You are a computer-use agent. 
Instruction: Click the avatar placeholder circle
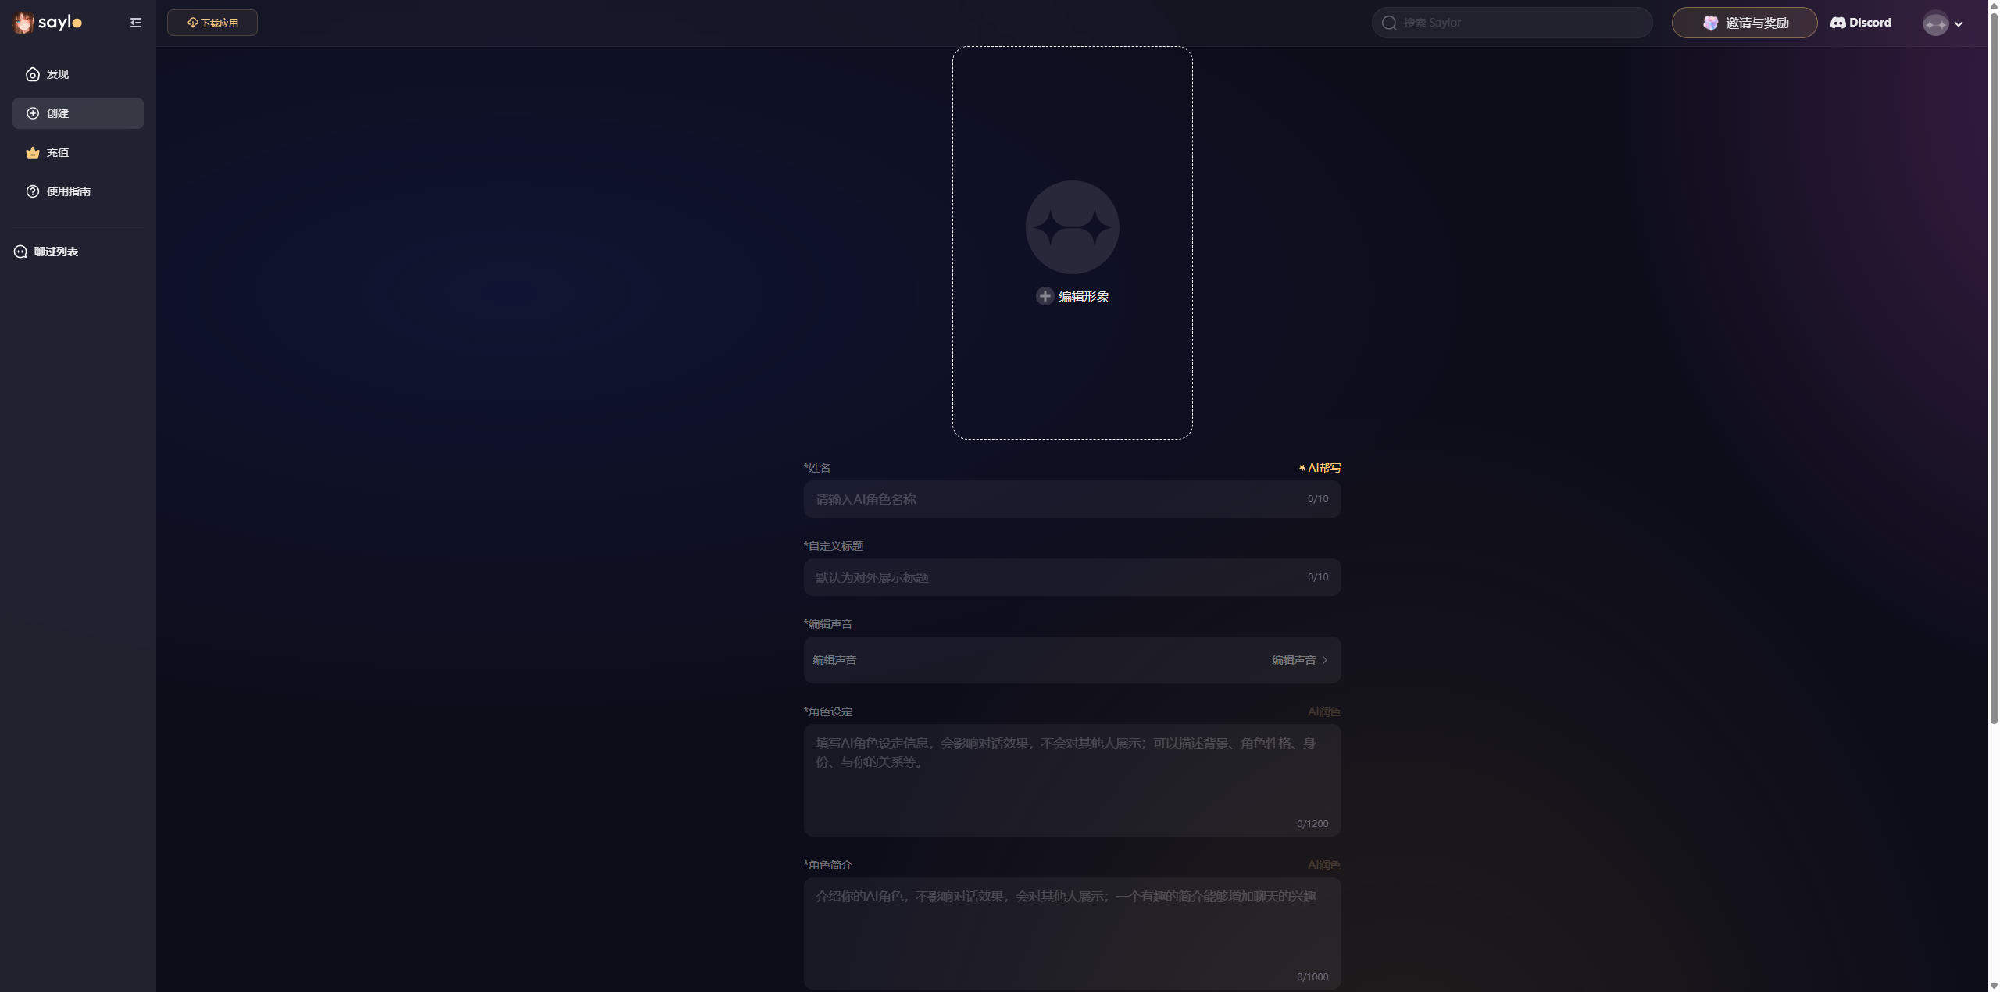click(1072, 227)
